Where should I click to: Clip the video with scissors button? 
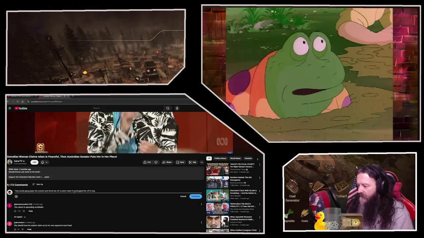[192, 162]
